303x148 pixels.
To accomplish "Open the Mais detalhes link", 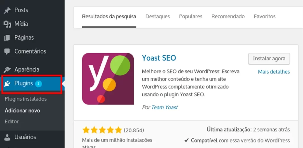I will click(x=274, y=72).
